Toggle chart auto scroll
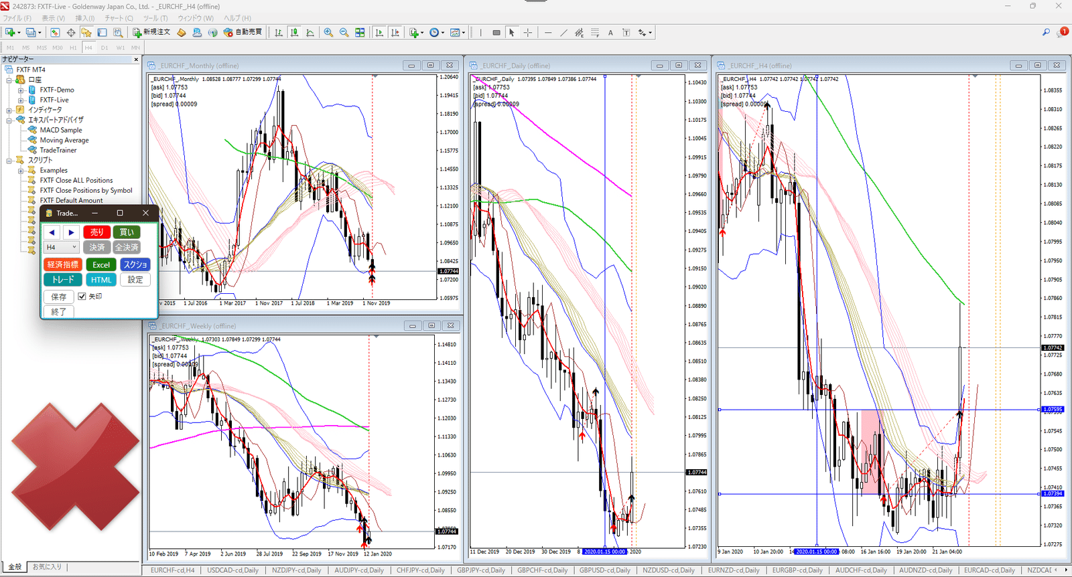Image resolution: width=1072 pixels, height=577 pixels. (379, 32)
